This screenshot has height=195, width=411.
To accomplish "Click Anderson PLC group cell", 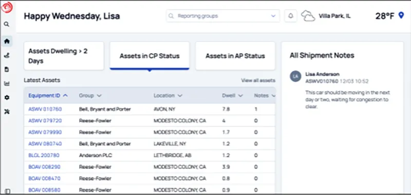I will [96, 155].
